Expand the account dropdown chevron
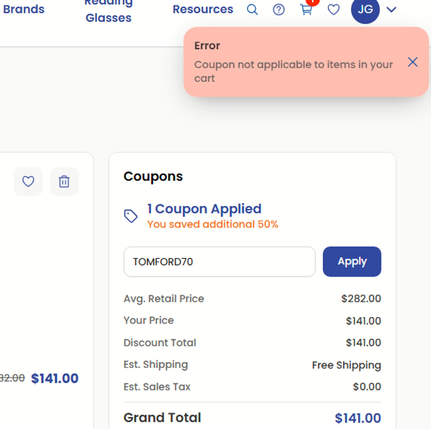 pyautogui.click(x=391, y=9)
